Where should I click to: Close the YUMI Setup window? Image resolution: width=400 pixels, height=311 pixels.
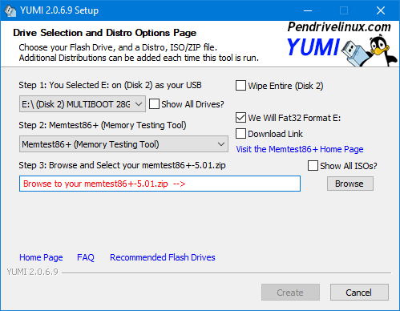[381, 10]
